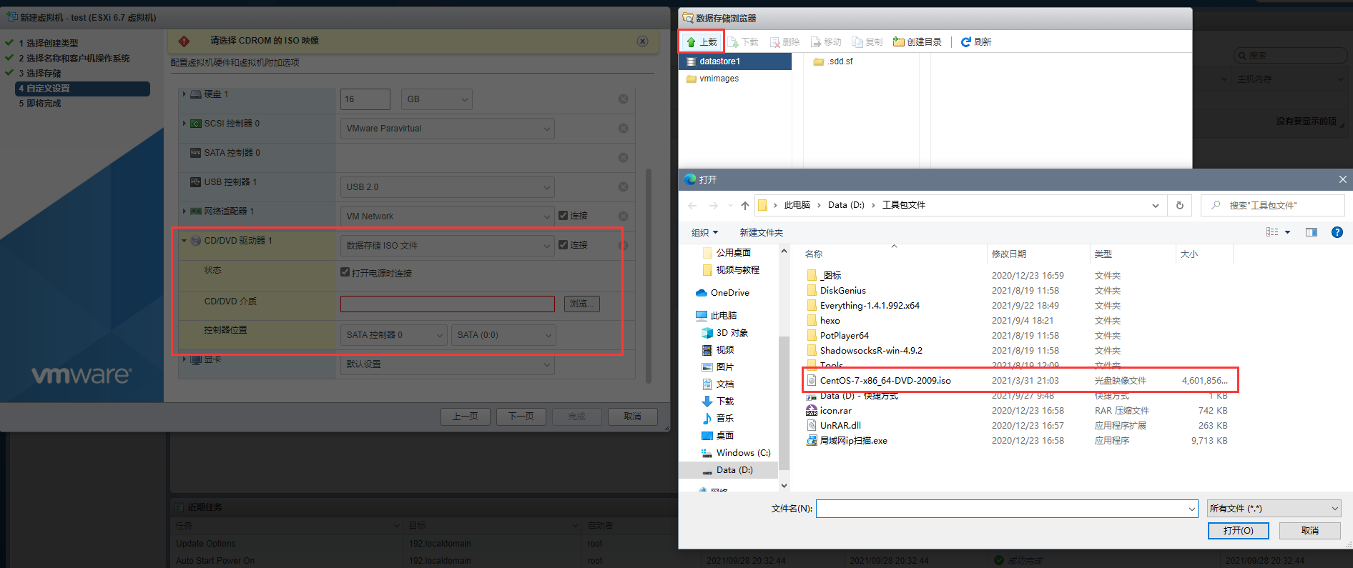The height and width of the screenshot is (568, 1353).
Task: Collapse the CD/DVD 驱动器 1 section
Action: pos(184,241)
